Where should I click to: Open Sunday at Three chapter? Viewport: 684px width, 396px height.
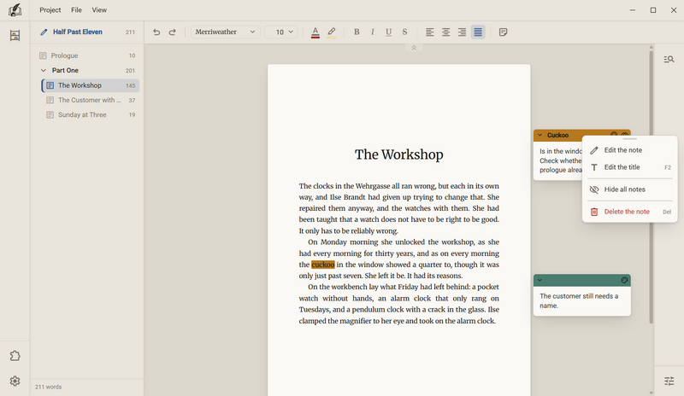coord(91,115)
